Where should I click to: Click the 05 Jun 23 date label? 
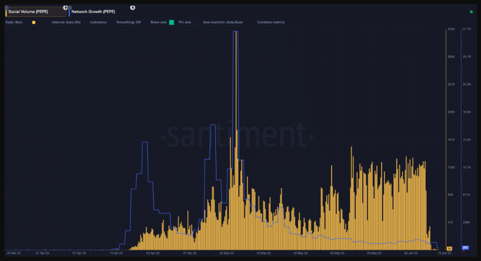[411, 253]
